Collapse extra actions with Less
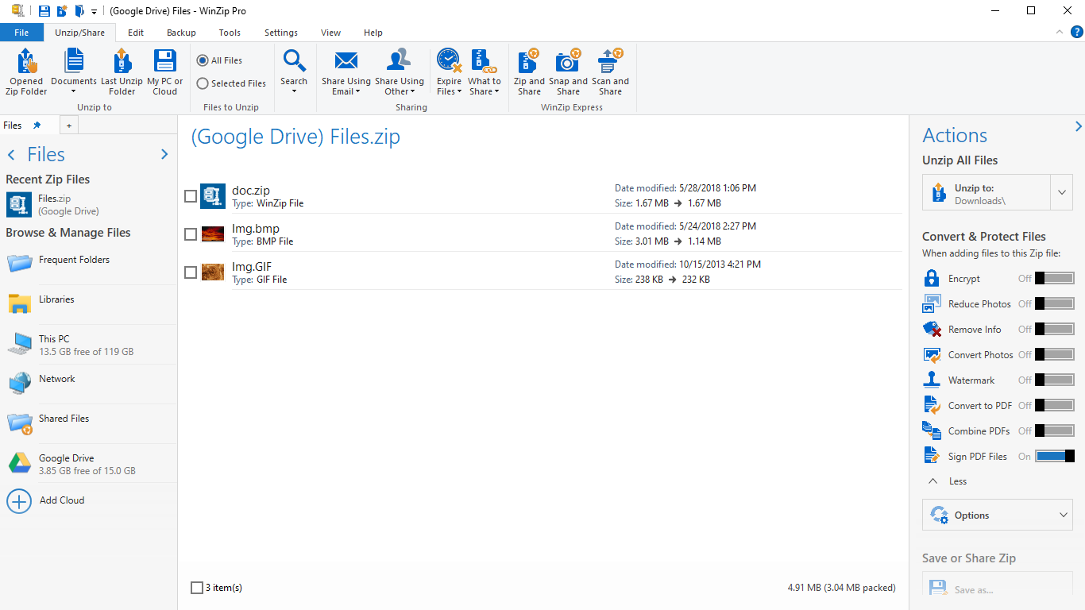Viewport: 1085px width, 610px height. tap(948, 481)
